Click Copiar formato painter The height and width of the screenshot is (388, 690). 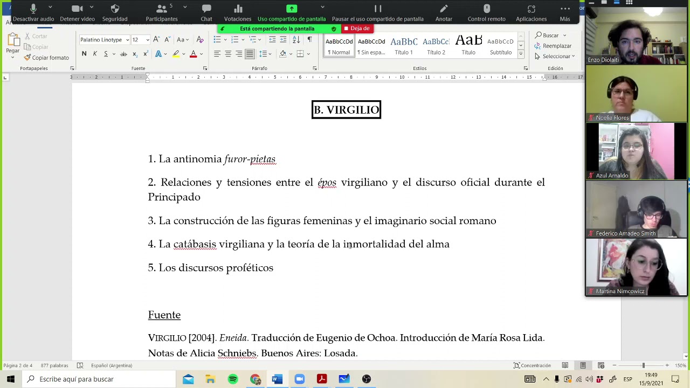click(46, 58)
